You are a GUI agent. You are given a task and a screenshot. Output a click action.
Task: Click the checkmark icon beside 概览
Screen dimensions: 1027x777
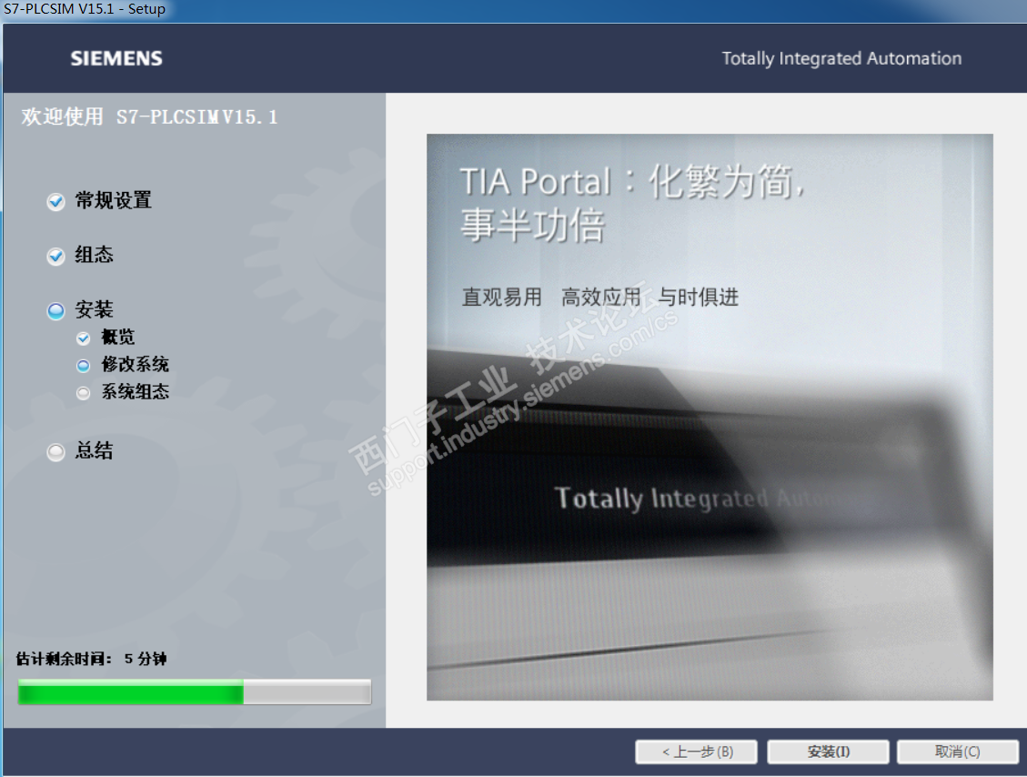click(x=83, y=338)
